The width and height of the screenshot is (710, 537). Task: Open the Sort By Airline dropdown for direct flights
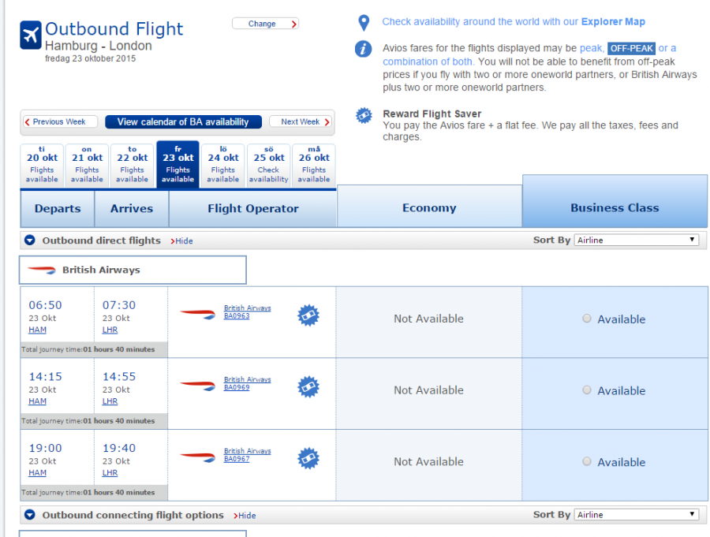coord(636,239)
